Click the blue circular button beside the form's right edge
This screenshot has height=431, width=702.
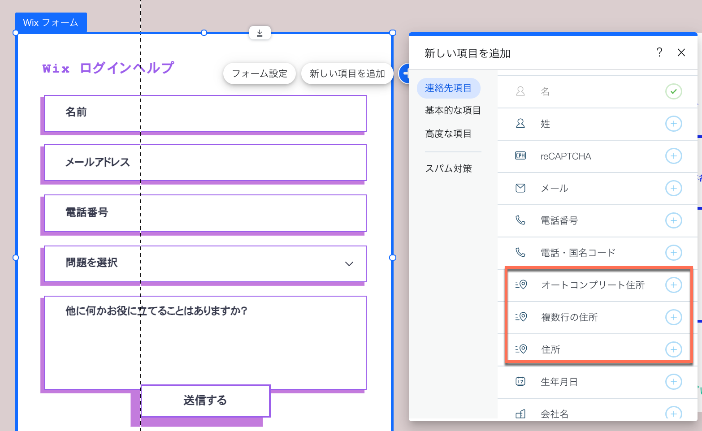tap(404, 73)
